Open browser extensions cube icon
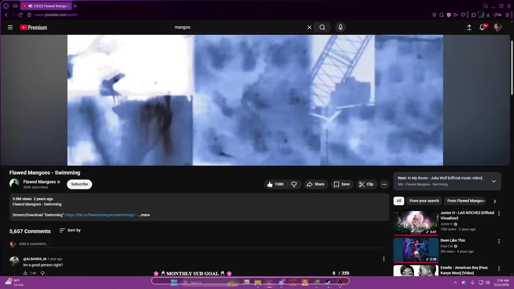514x289 pixels. pos(473,15)
